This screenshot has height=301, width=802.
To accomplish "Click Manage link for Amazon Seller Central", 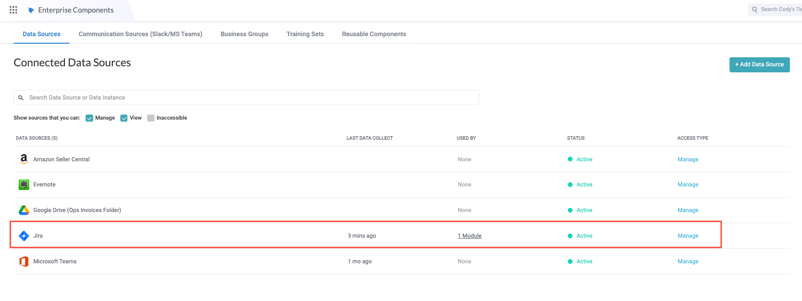I will pyautogui.click(x=688, y=159).
